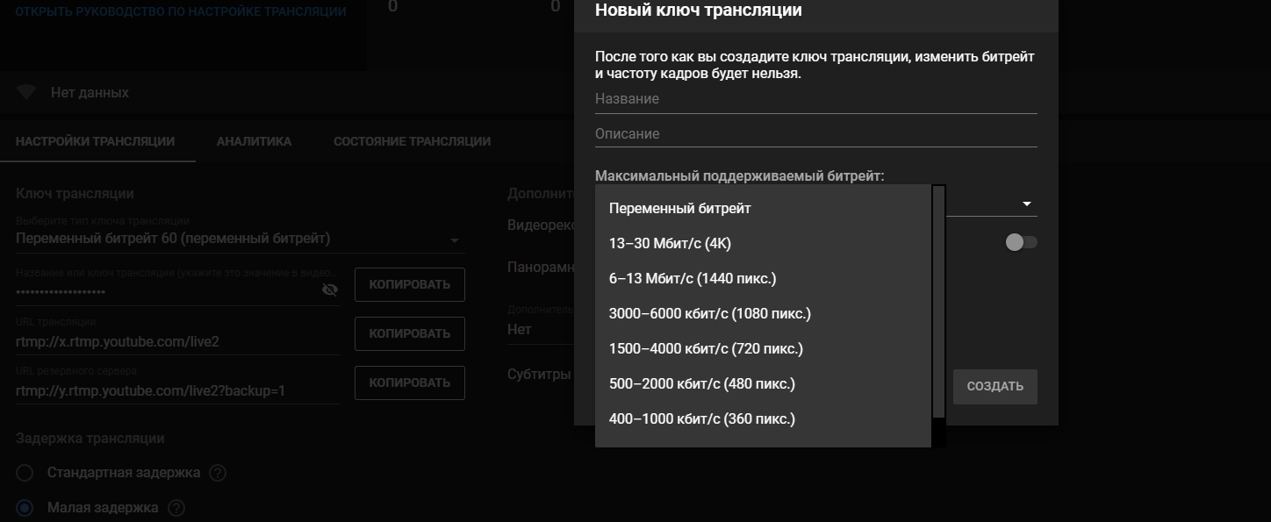Image resolution: width=1271 pixels, height=522 pixels.
Task: Open the stream setup guide link
Action: click(180, 12)
